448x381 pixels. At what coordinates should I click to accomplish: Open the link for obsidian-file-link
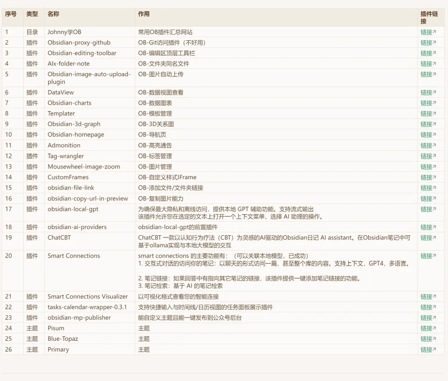pos(428,188)
